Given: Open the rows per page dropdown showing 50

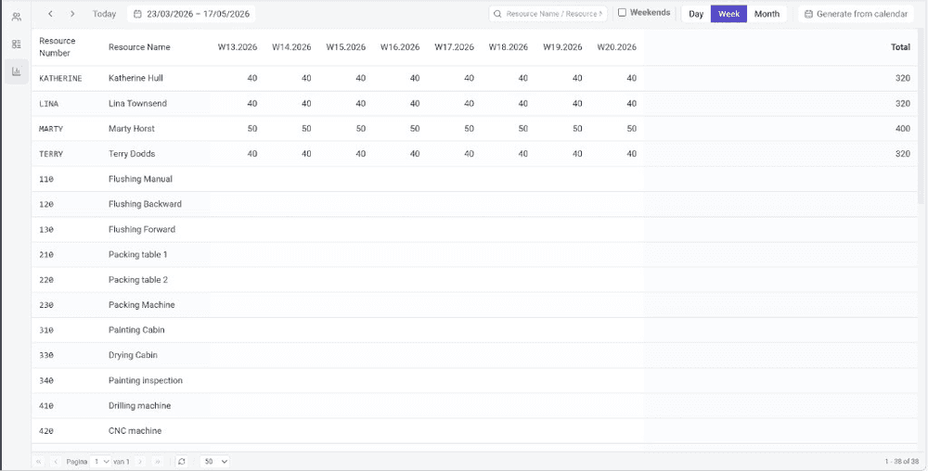Looking at the screenshot, I should [x=215, y=461].
